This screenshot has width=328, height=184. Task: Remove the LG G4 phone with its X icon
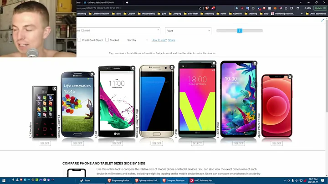click(133, 68)
